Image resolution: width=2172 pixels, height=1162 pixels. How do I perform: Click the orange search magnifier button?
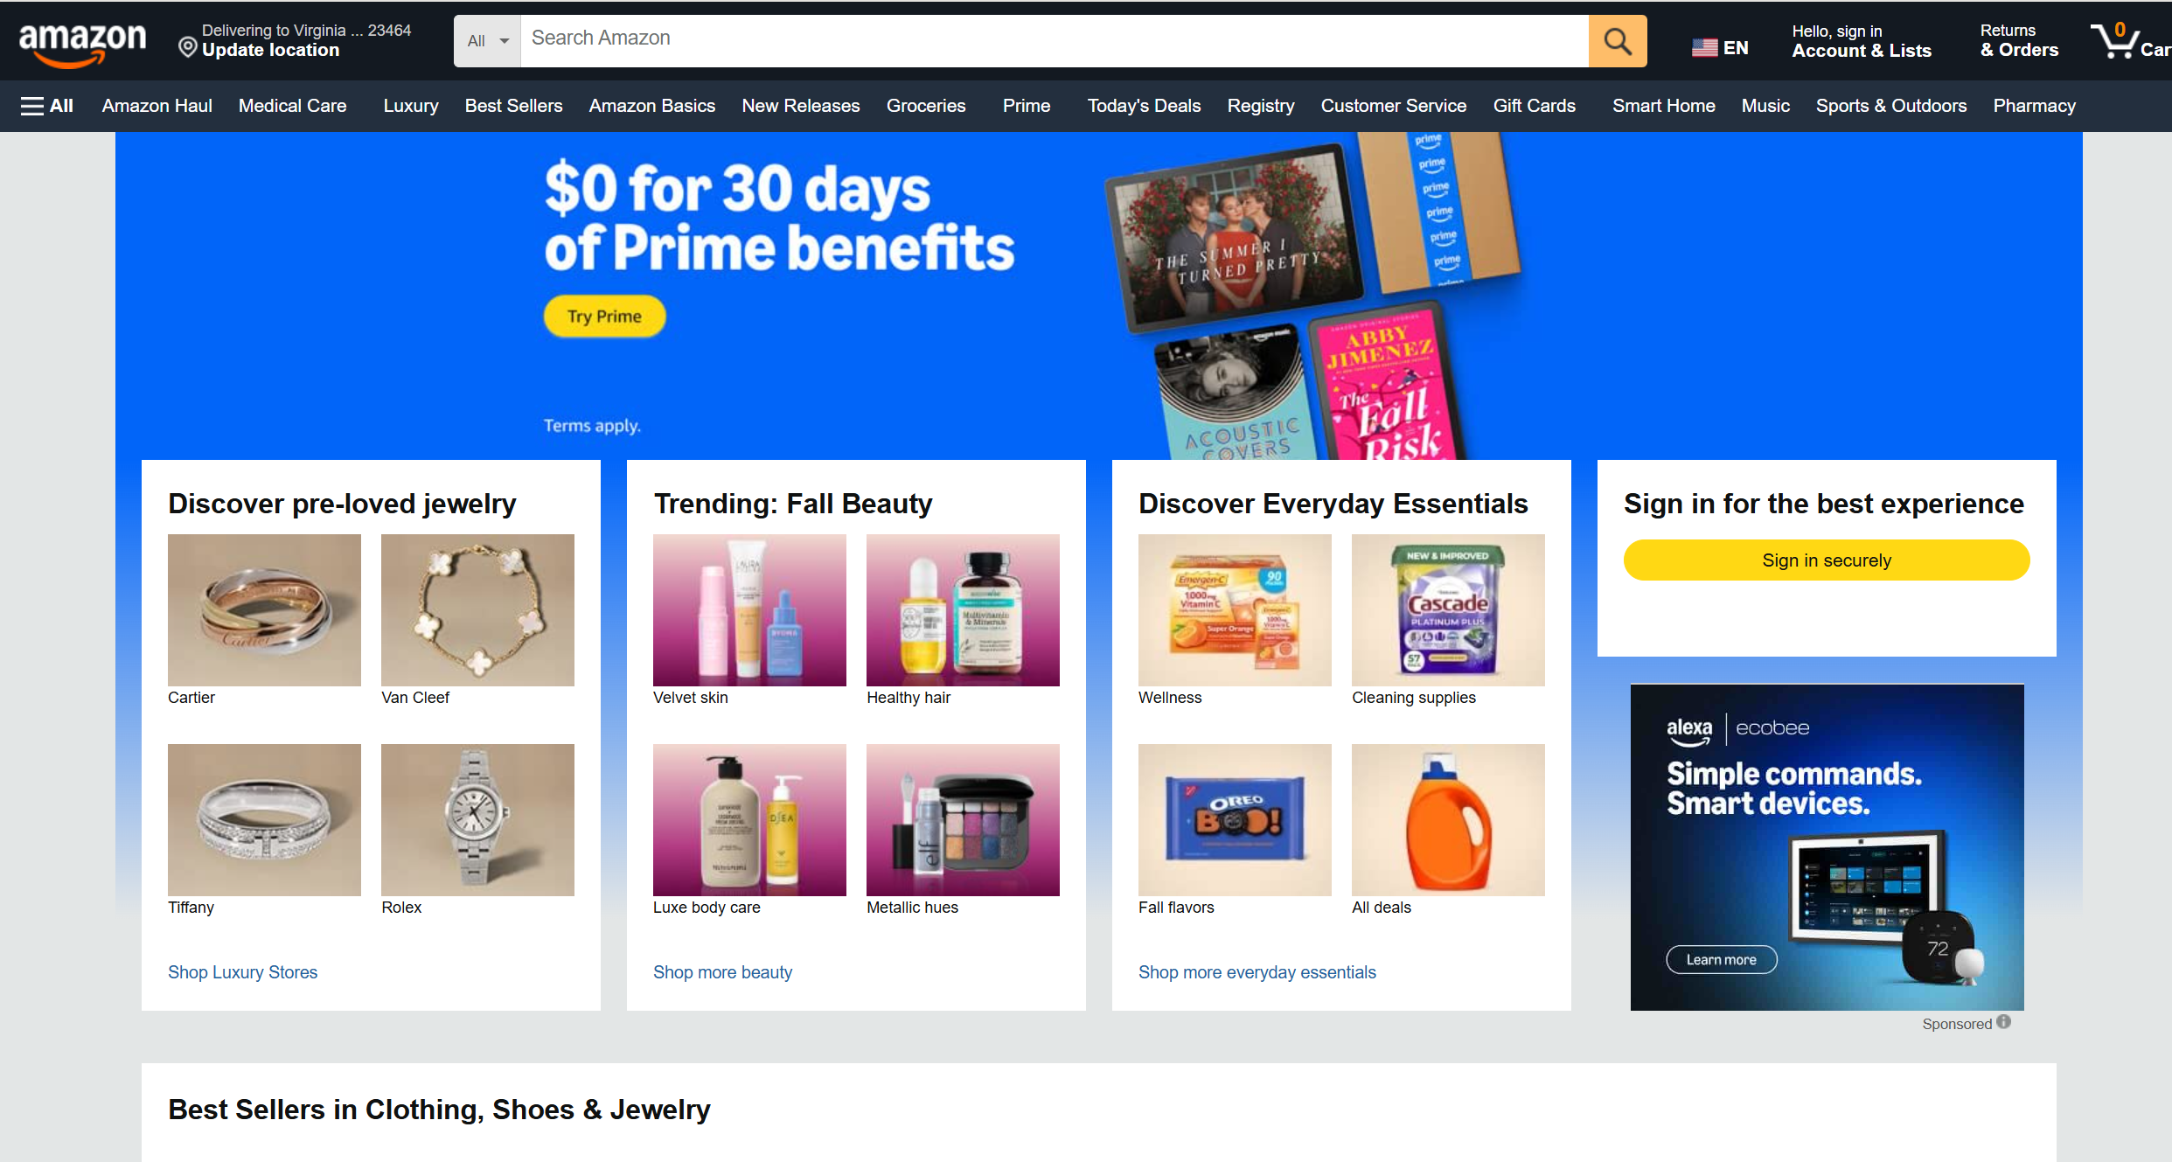pyautogui.click(x=1617, y=41)
